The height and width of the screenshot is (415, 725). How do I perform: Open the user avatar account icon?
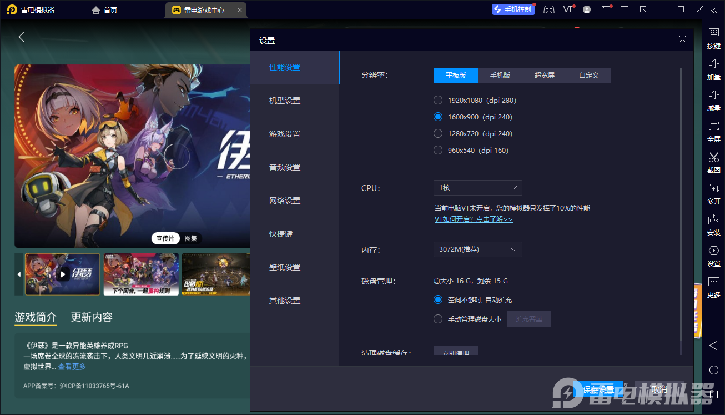[x=586, y=9]
